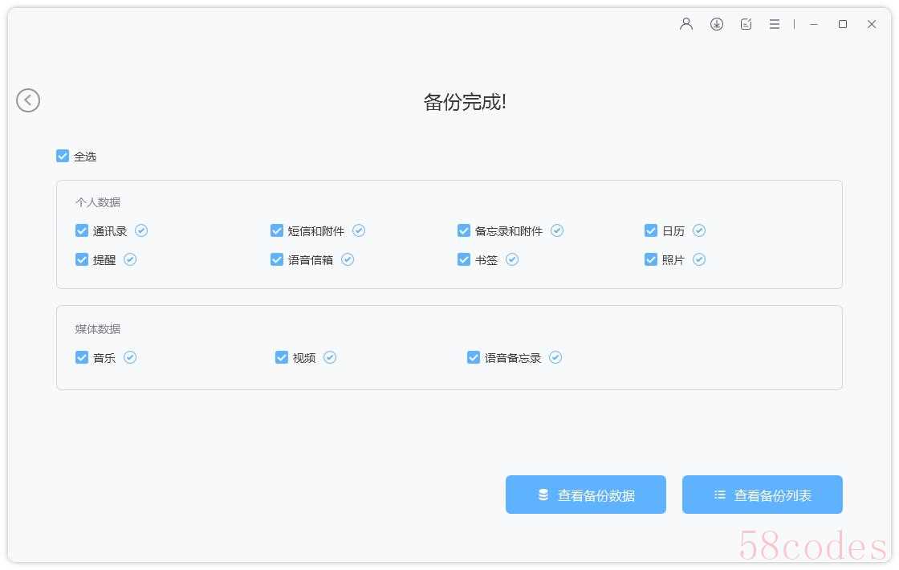Click the 查看备份数据 button
Screen dimensions: 899x570
click(x=585, y=495)
